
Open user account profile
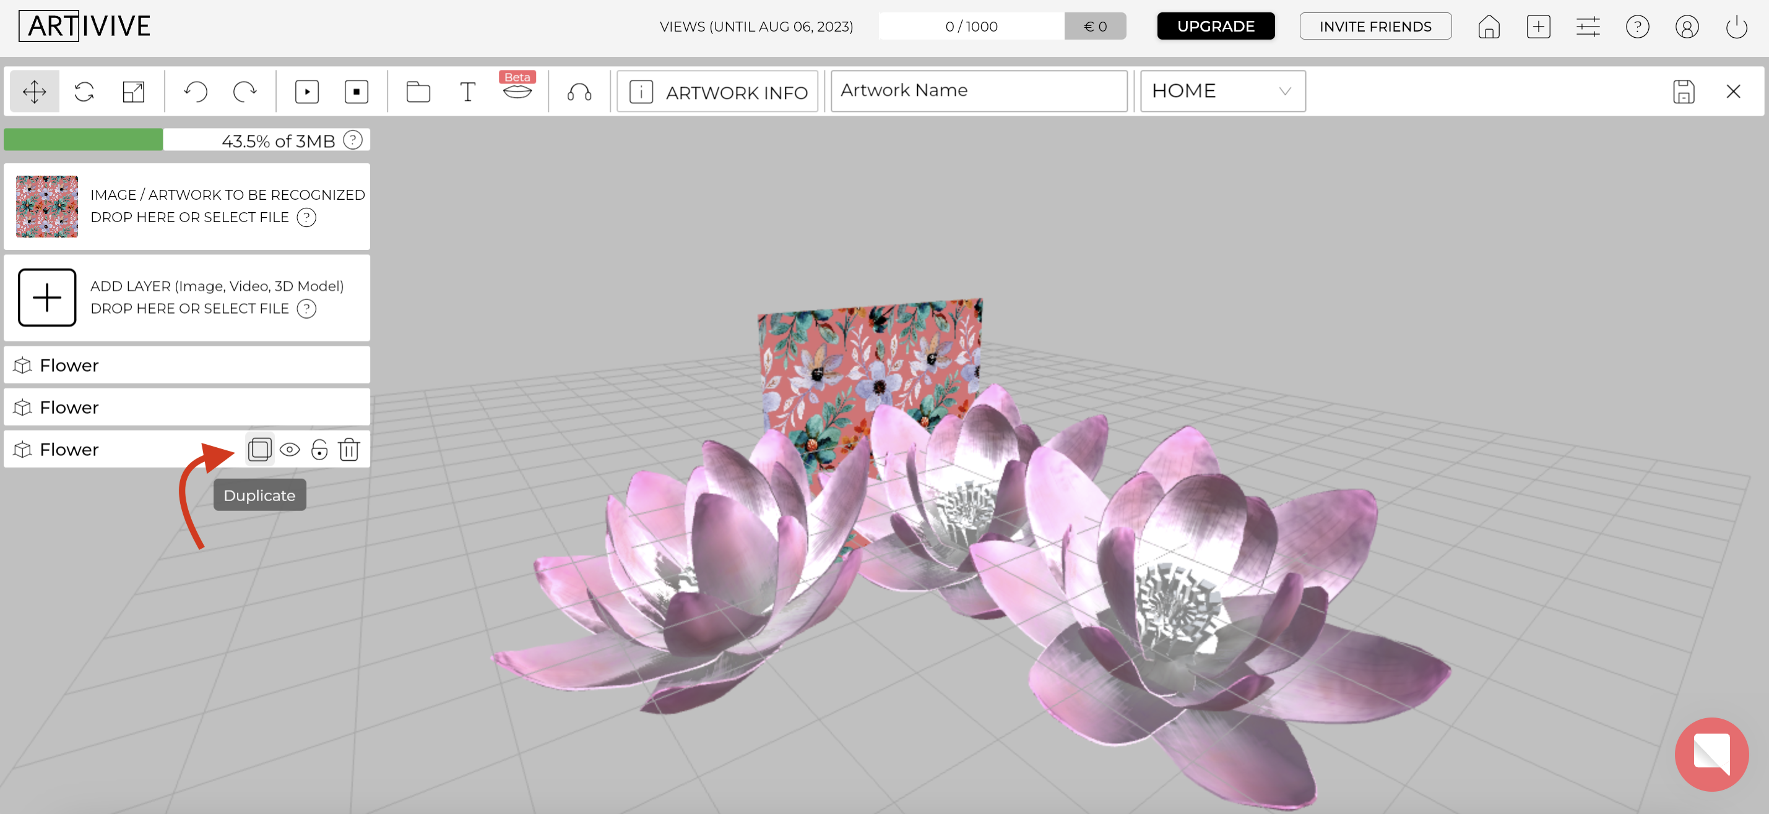(x=1687, y=27)
